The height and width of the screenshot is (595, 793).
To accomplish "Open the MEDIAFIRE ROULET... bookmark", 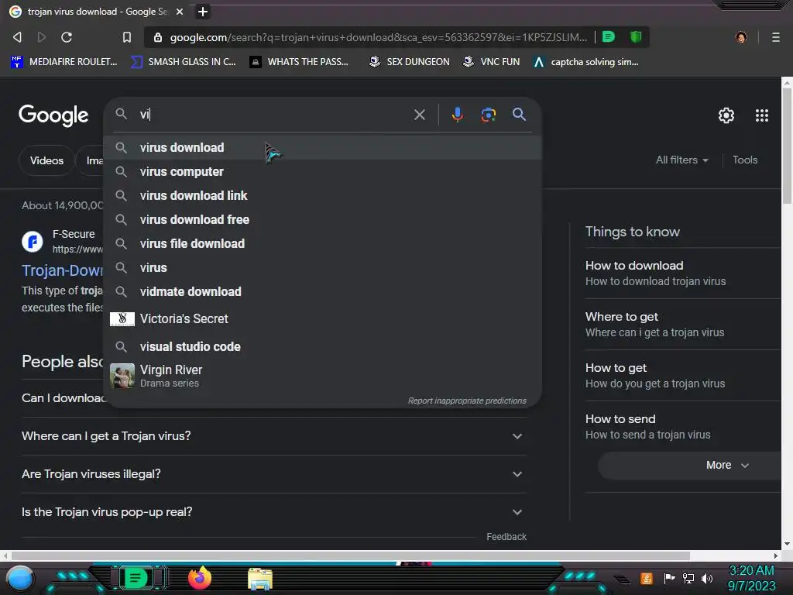I will click(x=64, y=62).
